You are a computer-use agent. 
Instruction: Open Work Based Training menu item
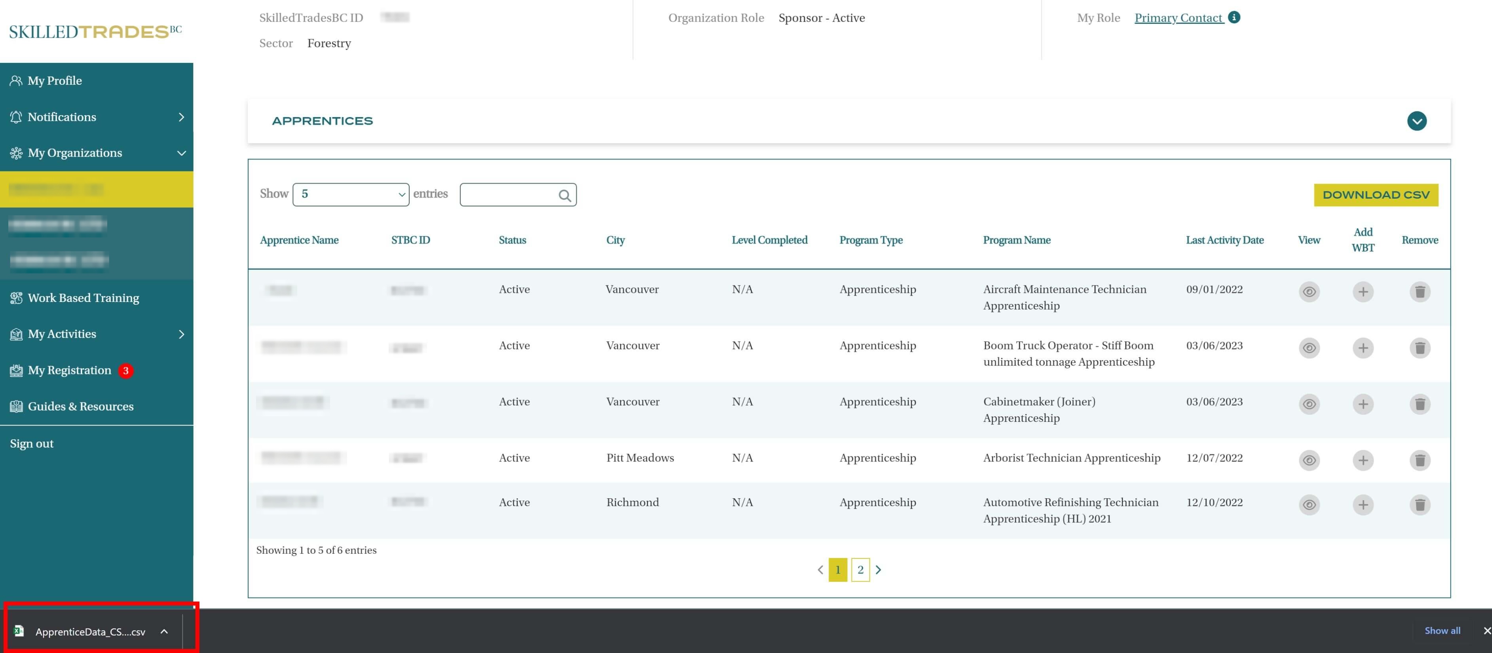[x=84, y=298]
